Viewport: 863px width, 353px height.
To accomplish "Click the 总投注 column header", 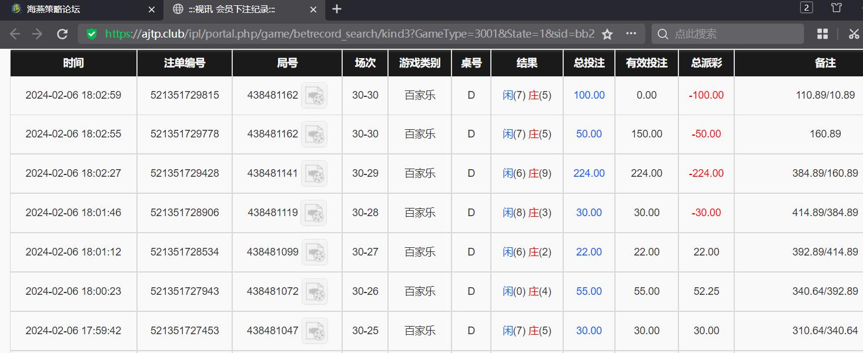I will [x=589, y=63].
